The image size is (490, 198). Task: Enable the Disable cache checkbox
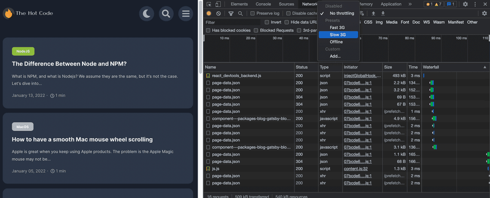pyautogui.click(x=288, y=13)
